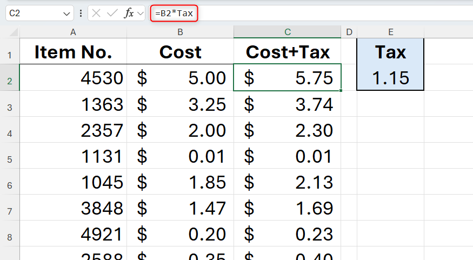
Task: Select row 6 header
Action: 10,182
